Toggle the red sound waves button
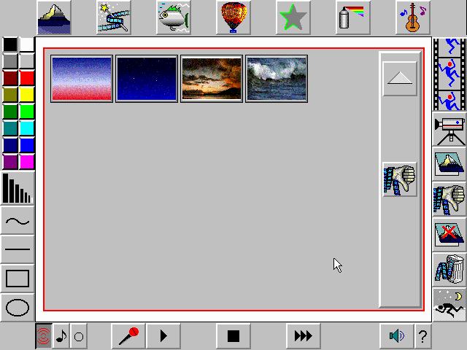 coord(44,336)
